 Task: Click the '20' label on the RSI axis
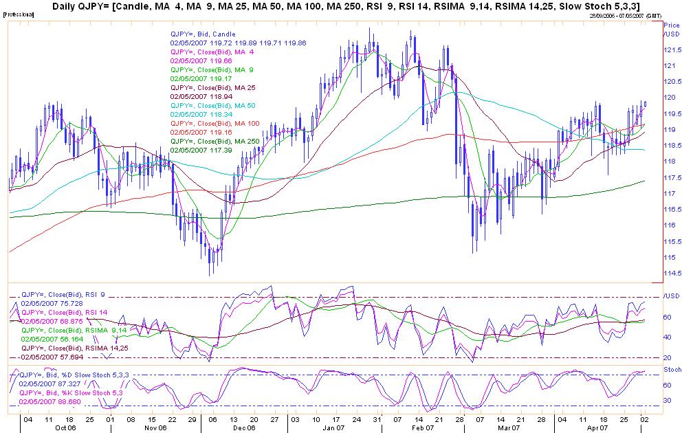(668, 358)
